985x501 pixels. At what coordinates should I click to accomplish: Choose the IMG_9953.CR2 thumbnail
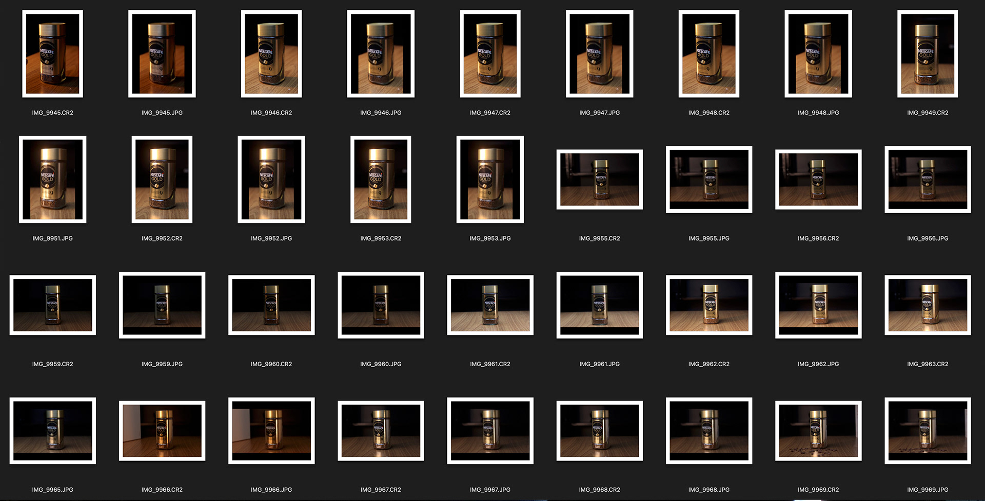[x=381, y=179]
